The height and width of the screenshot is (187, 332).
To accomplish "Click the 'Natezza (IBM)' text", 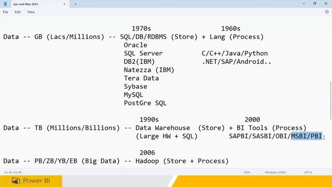I will tap(149, 70).
